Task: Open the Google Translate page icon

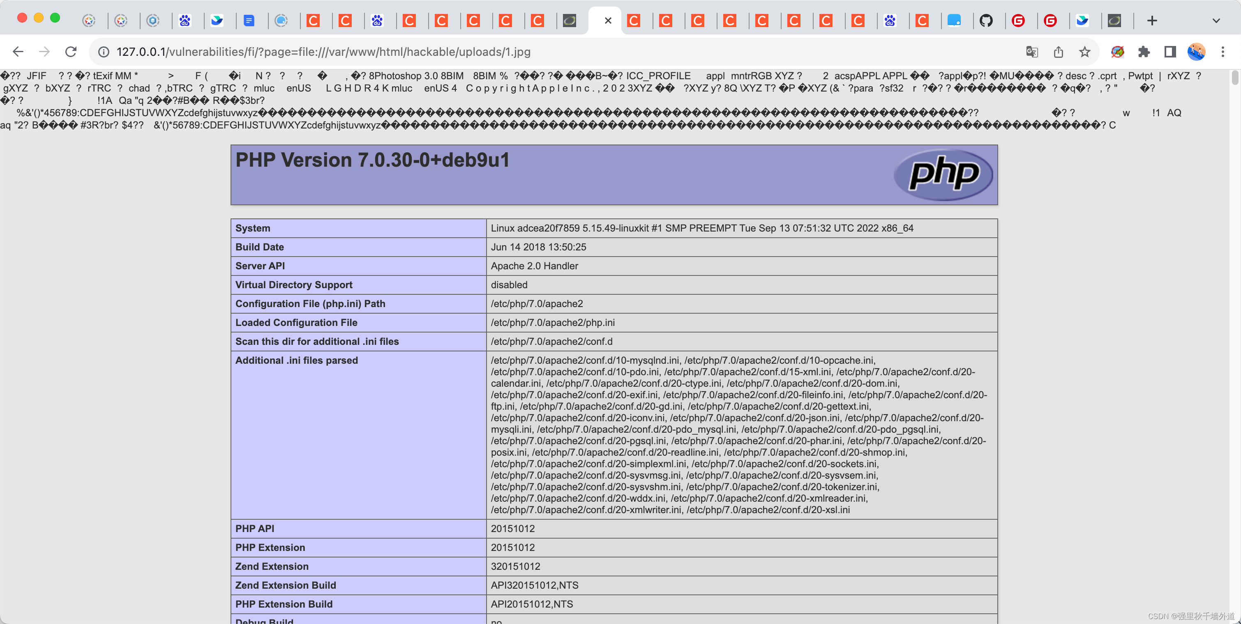Action: (x=1032, y=51)
